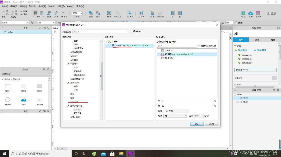Select the pen (钢笔) tool
The height and width of the screenshot is (157, 281).
pos(56,13)
